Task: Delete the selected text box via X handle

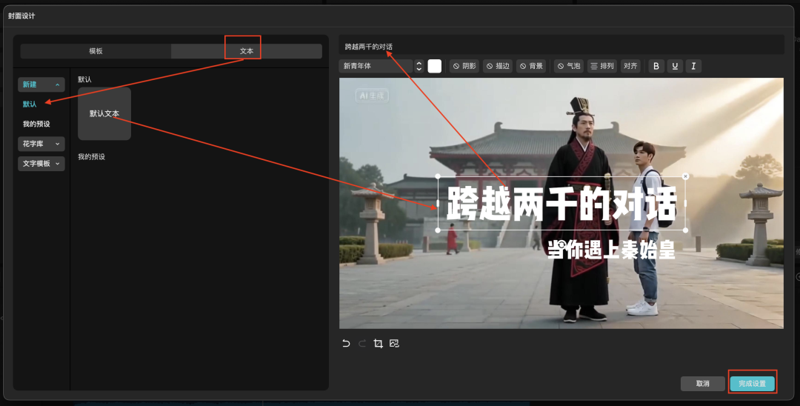Action: pyautogui.click(x=685, y=176)
